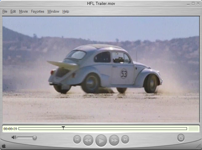Open the QuickTime content guide button
The width and height of the screenshot is (202, 150).
[x=181, y=138]
